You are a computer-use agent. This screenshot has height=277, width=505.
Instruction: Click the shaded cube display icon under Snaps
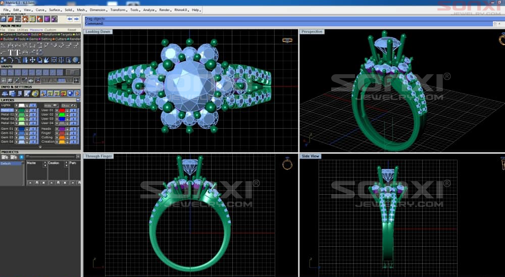tap(11, 80)
